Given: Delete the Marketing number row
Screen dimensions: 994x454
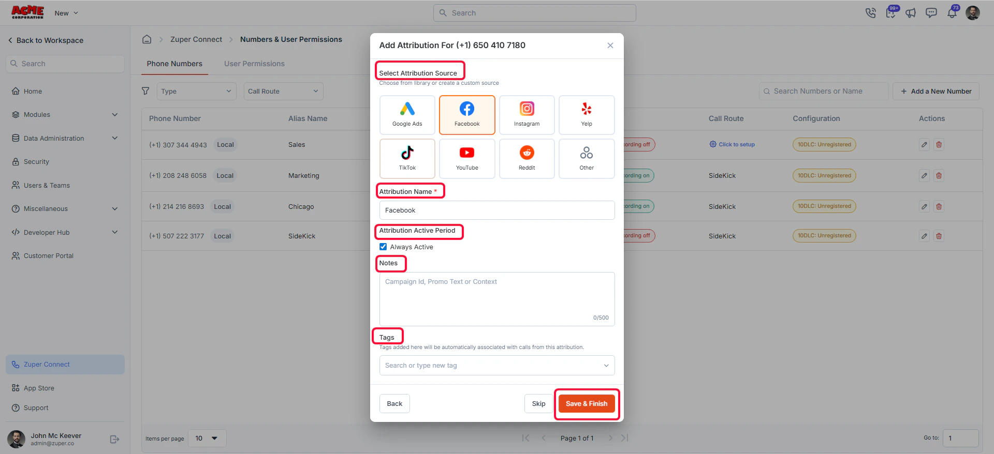Looking at the screenshot, I should pos(939,176).
